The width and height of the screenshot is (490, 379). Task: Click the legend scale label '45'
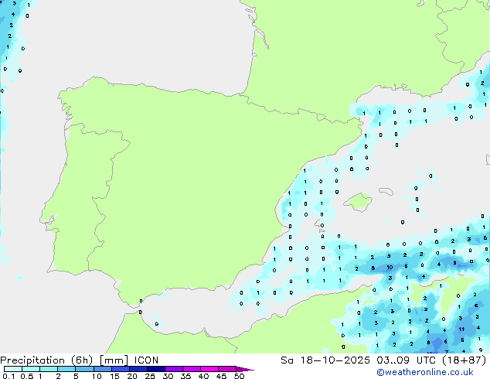[x=221, y=376]
